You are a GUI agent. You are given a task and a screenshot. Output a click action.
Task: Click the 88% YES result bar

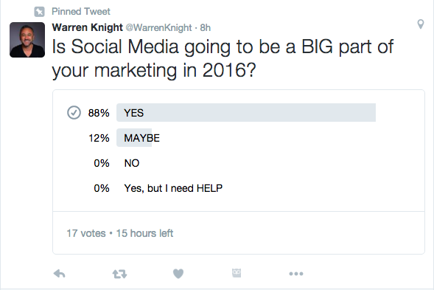246,113
